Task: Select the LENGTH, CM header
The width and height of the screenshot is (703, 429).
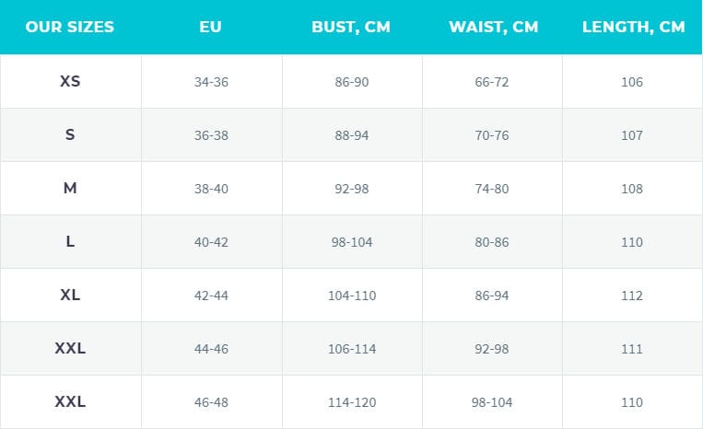Action: tap(634, 27)
